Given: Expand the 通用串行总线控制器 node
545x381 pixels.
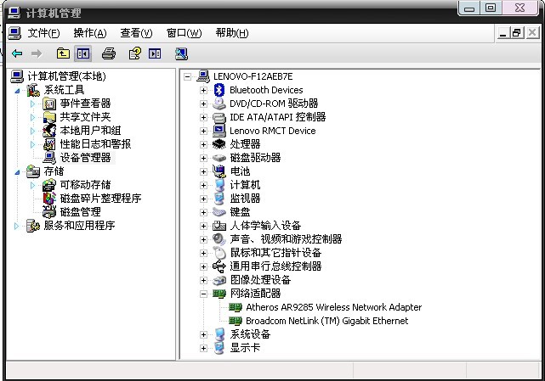Looking at the screenshot, I should click(204, 266).
